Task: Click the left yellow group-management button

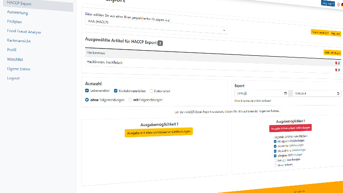Action: [x=320, y=33]
